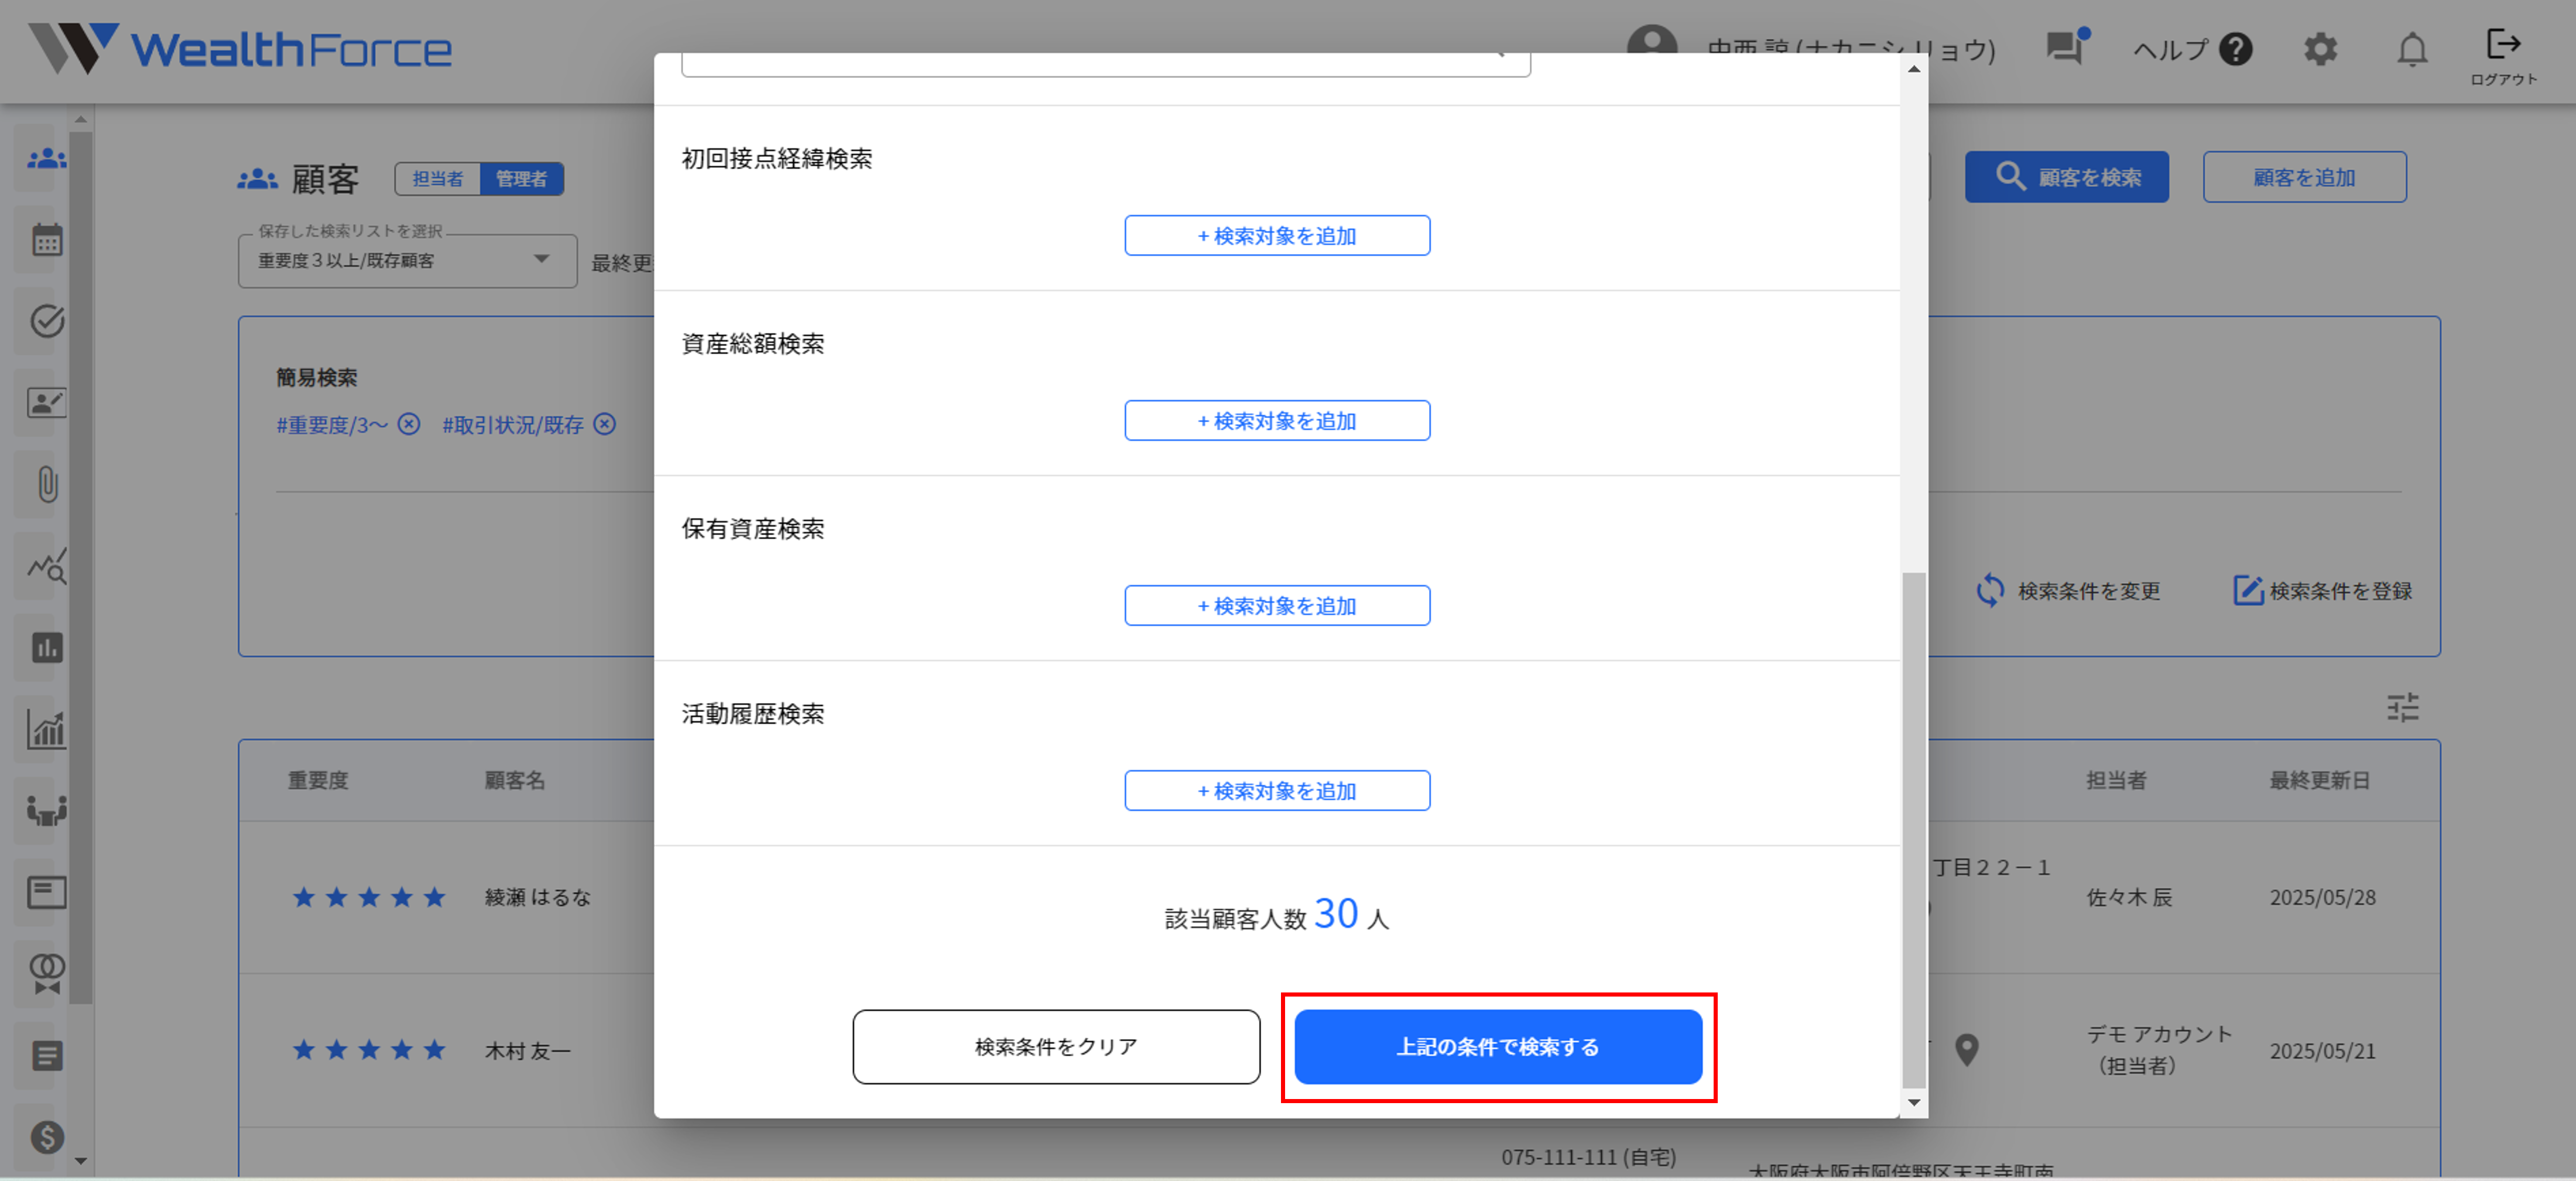Click the five-star rating of 綾瀬 はるな

coord(369,897)
